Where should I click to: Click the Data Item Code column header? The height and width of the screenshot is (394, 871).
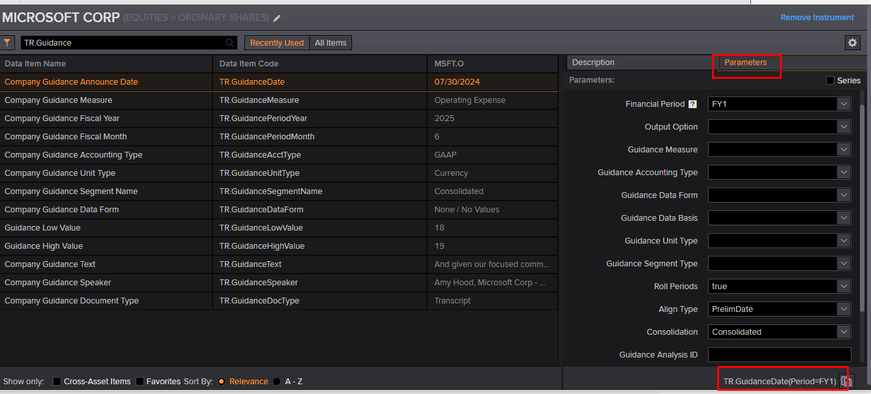(x=320, y=64)
